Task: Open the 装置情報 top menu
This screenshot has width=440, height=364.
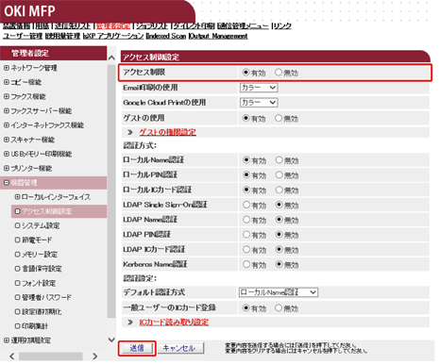Action: [17, 25]
